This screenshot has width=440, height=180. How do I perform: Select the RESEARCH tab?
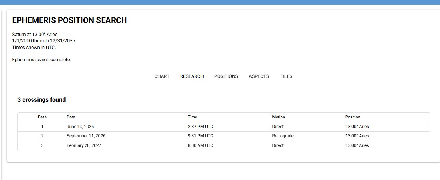[192, 76]
